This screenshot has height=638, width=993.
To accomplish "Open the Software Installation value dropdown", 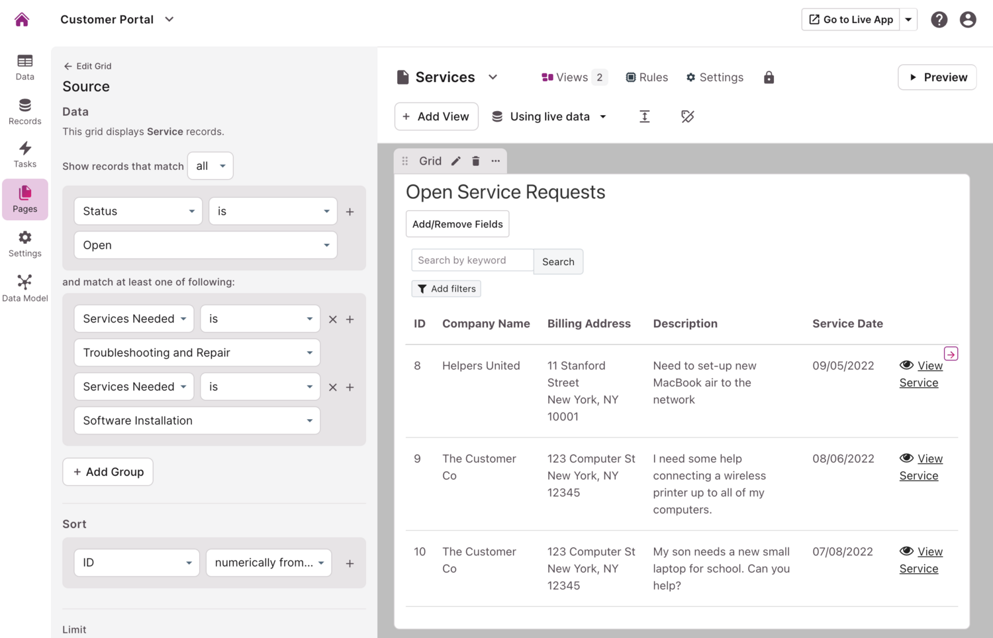I will (197, 420).
